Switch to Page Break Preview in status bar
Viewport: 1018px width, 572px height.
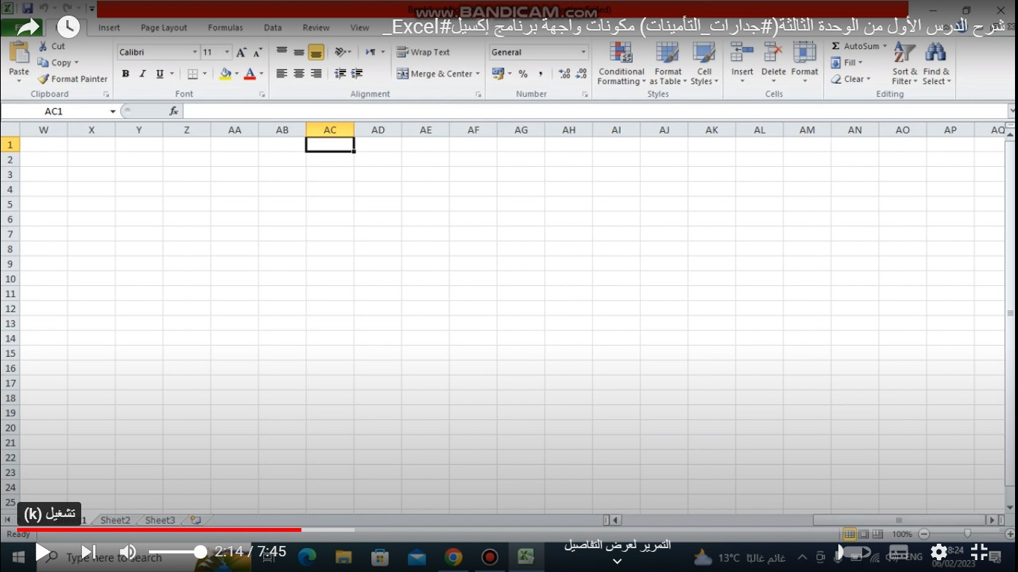(x=877, y=534)
